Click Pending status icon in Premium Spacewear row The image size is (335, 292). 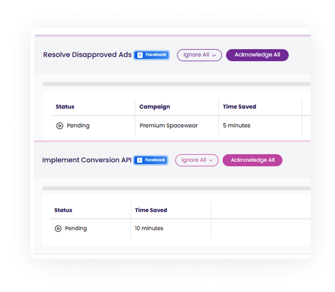pos(60,126)
